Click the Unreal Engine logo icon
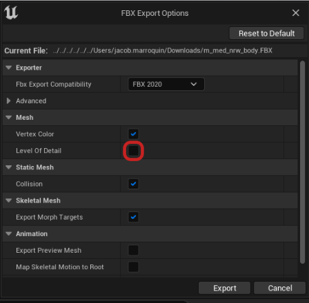The width and height of the screenshot is (309, 303). click(11, 12)
